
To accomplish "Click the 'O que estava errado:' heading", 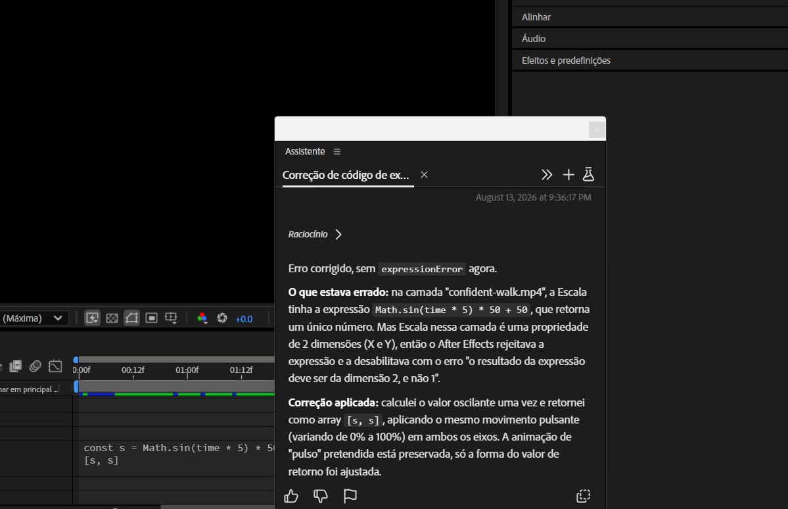I will 338,292.
